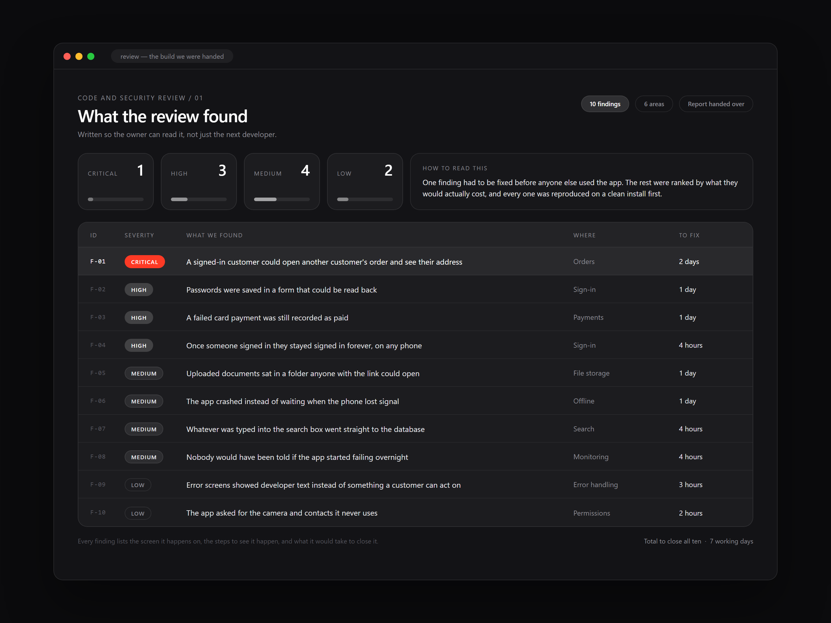Open finding about passwords saved readable
The image size is (831, 623).
(x=281, y=290)
